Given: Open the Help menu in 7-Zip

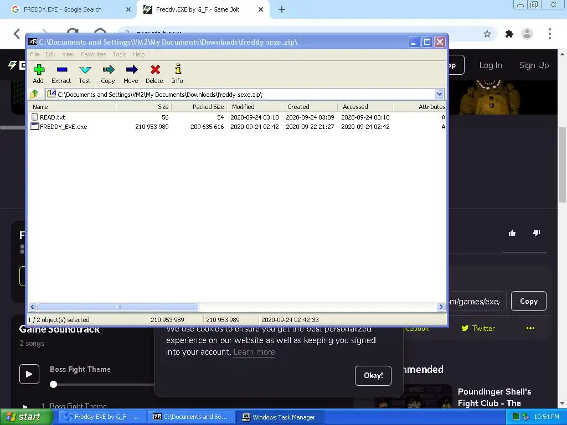Looking at the screenshot, I should [138, 54].
